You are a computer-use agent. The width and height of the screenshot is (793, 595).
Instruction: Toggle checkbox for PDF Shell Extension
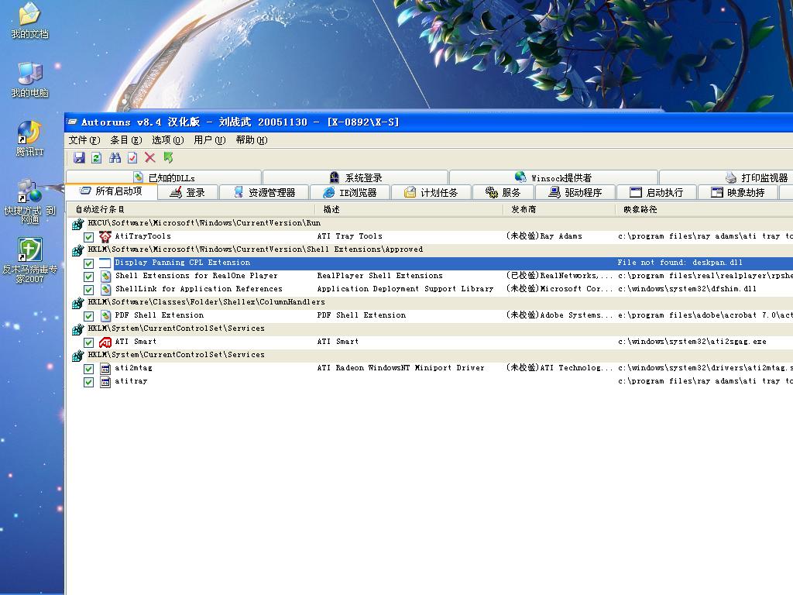click(89, 316)
